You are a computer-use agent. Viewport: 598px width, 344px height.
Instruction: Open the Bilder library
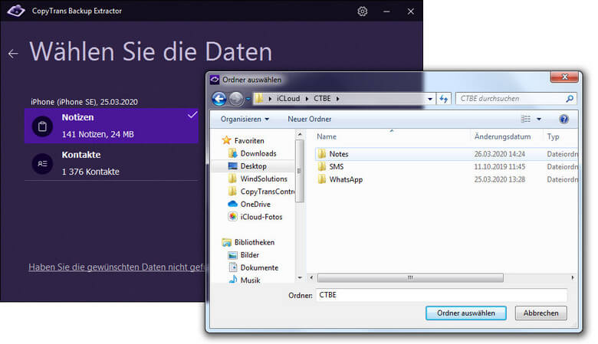coord(249,255)
